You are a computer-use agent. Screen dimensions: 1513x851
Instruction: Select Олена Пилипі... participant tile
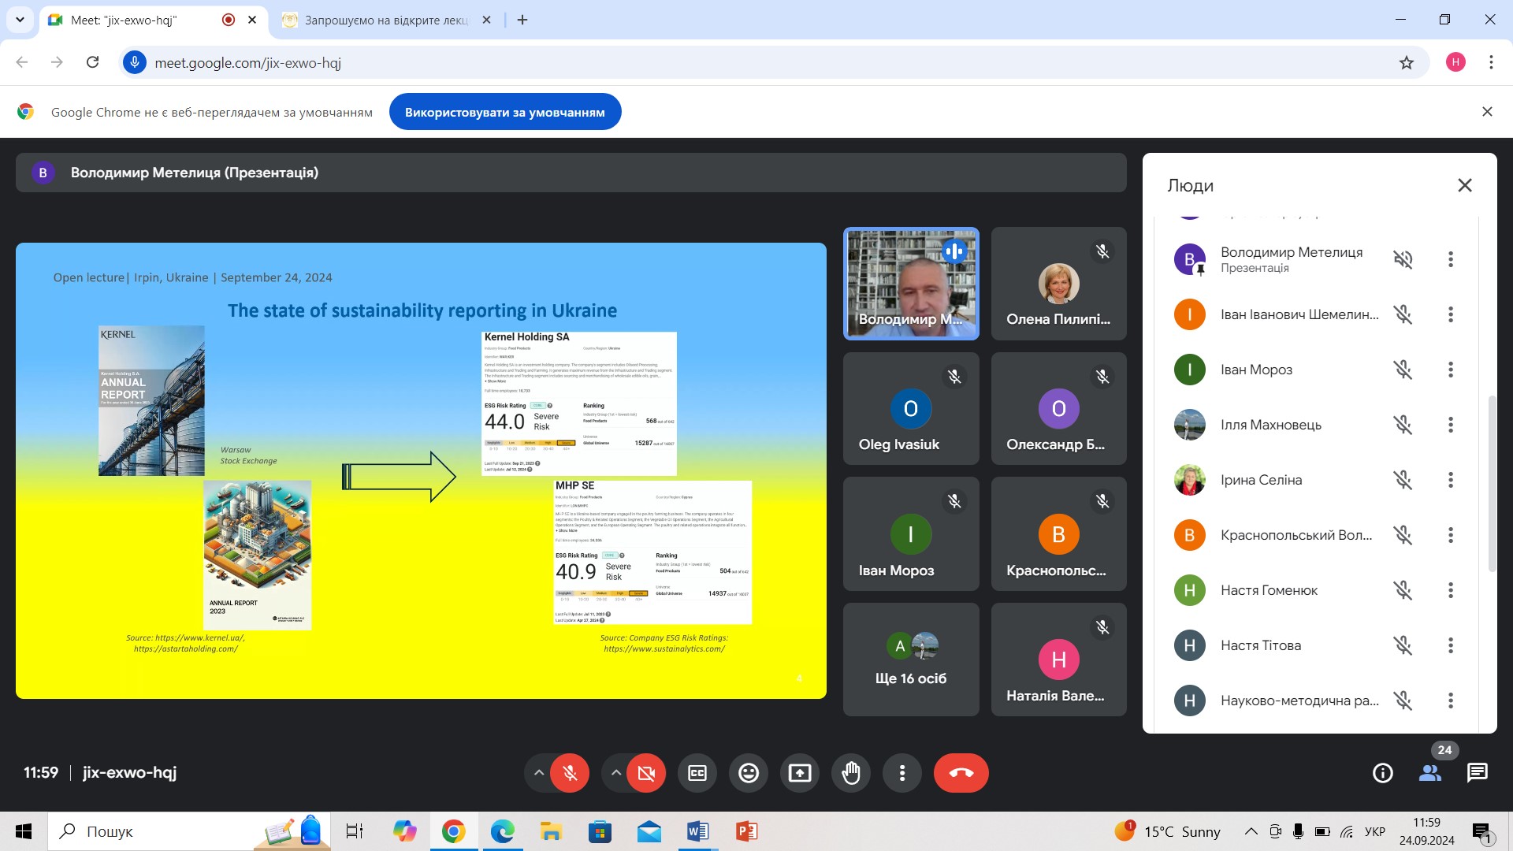click(x=1058, y=284)
